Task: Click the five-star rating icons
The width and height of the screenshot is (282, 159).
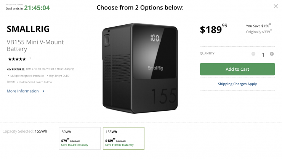Action: 16,59
